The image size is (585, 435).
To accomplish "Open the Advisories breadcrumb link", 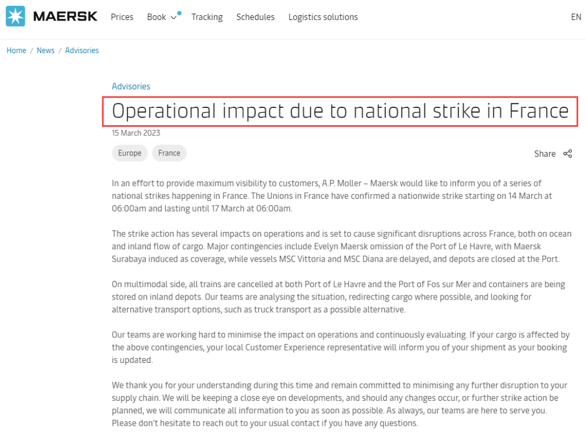I will [82, 50].
